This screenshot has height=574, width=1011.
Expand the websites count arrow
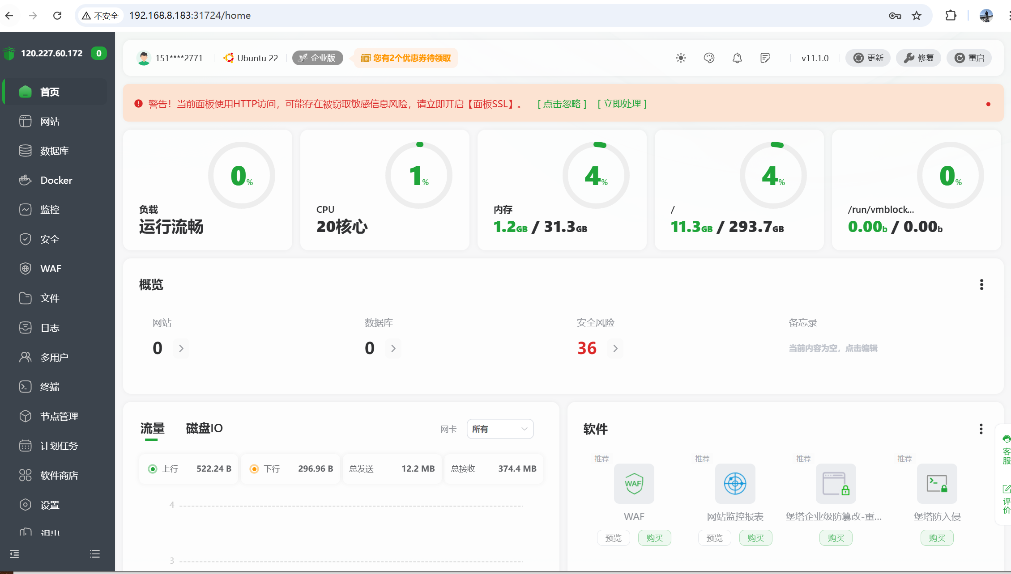tap(181, 349)
